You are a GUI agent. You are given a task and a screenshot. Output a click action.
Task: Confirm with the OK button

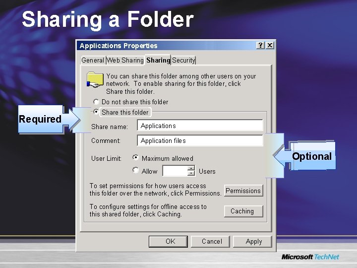[x=168, y=241]
